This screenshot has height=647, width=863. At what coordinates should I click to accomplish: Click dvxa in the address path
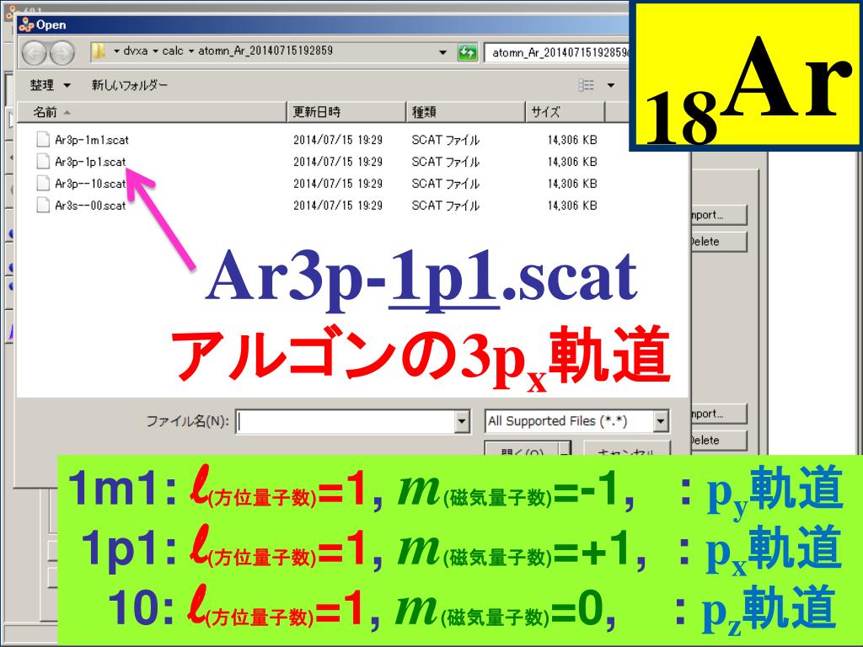[x=136, y=51]
